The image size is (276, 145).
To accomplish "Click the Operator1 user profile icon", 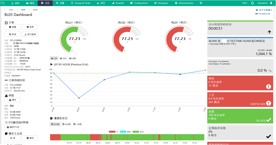I will (x=271, y=3).
